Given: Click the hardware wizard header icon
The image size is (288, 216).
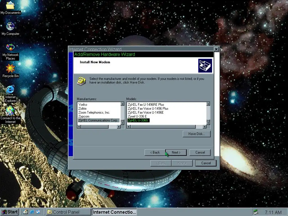Looking at the screenshot, I should point(205,66).
